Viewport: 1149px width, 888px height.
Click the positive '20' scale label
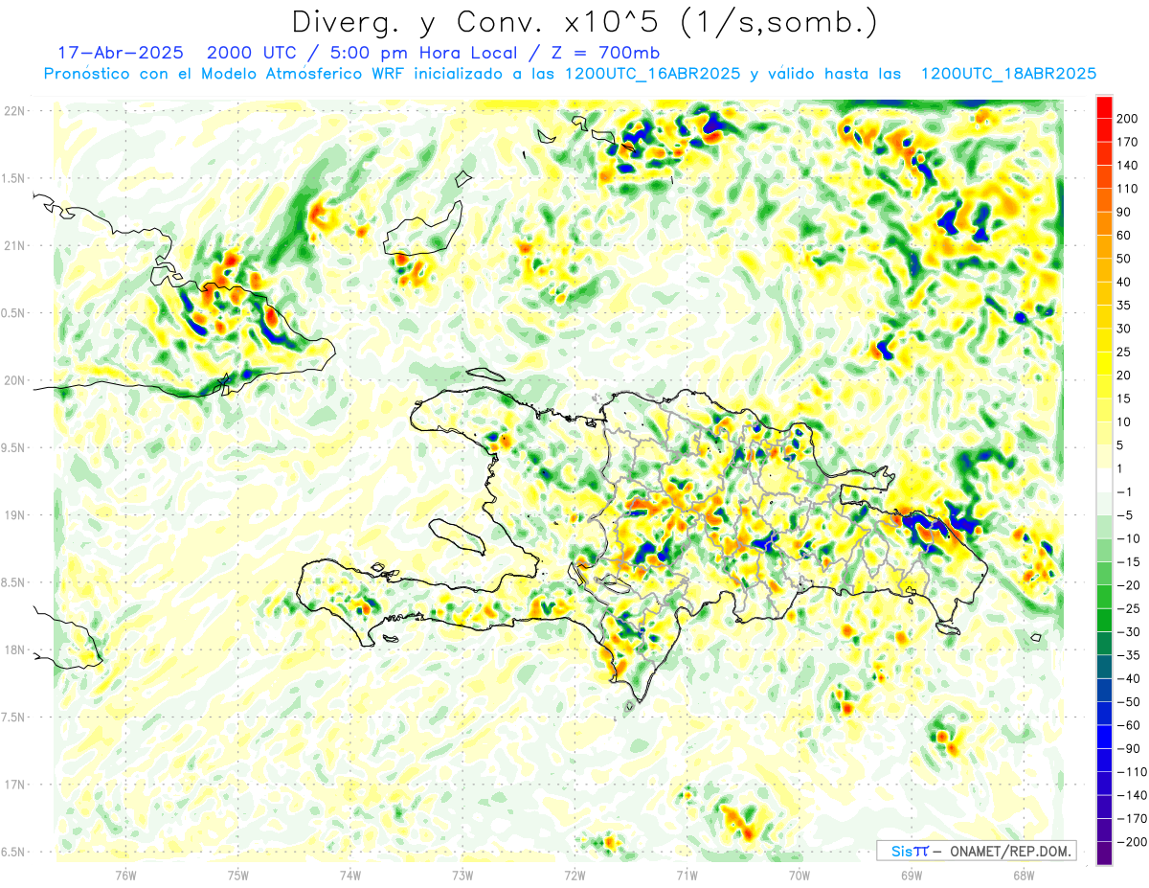[x=1125, y=376]
